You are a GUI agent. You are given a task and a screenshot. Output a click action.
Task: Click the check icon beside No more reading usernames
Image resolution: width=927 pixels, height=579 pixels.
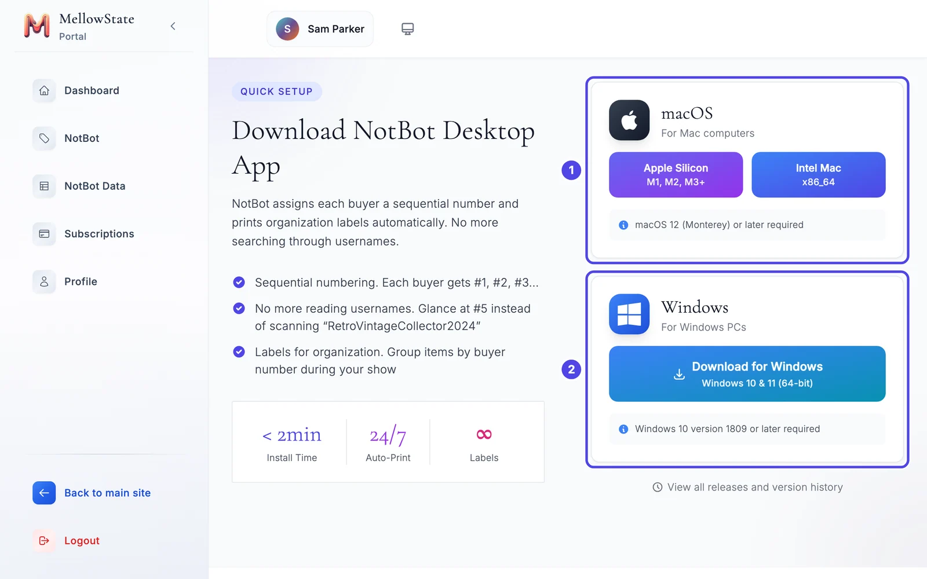pyautogui.click(x=239, y=309)
